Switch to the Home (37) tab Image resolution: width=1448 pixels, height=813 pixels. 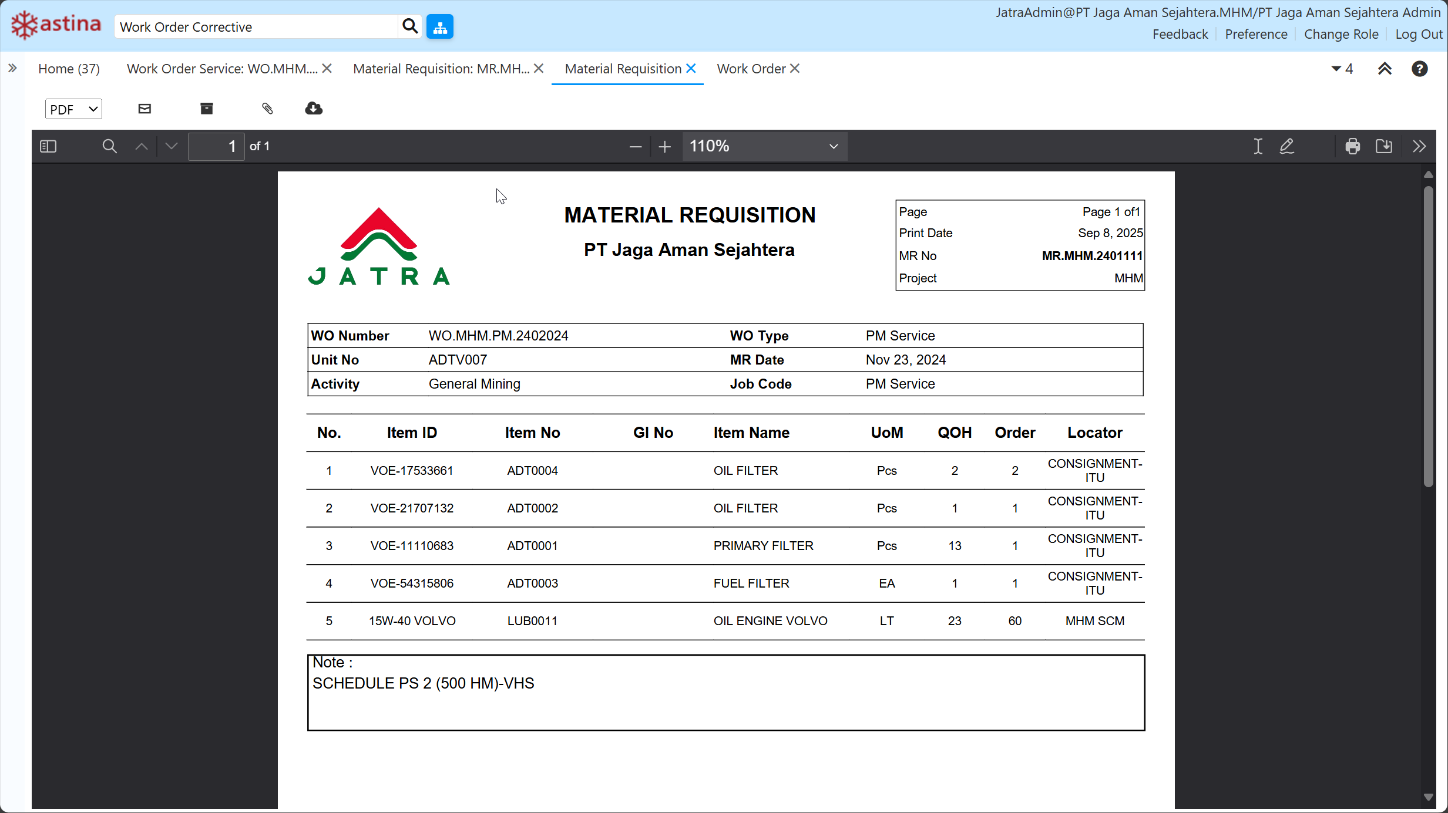69,69
